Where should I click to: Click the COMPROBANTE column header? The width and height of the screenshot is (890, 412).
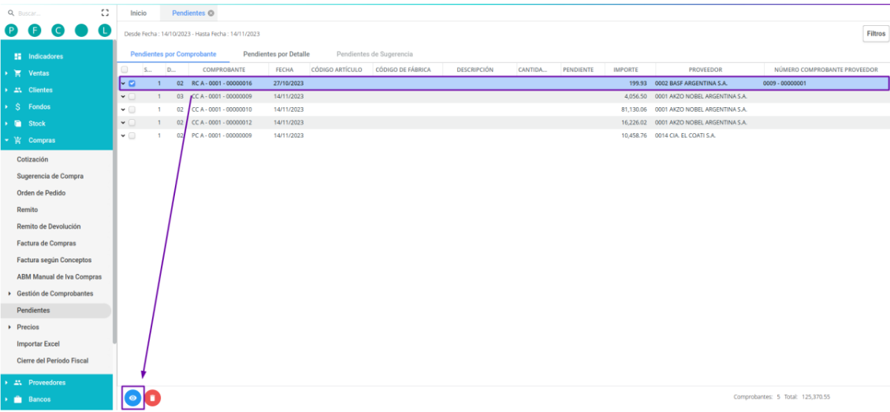pos(224,70)
